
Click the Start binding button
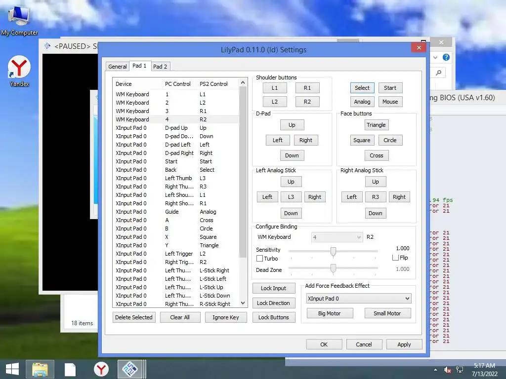coord(390,88)
